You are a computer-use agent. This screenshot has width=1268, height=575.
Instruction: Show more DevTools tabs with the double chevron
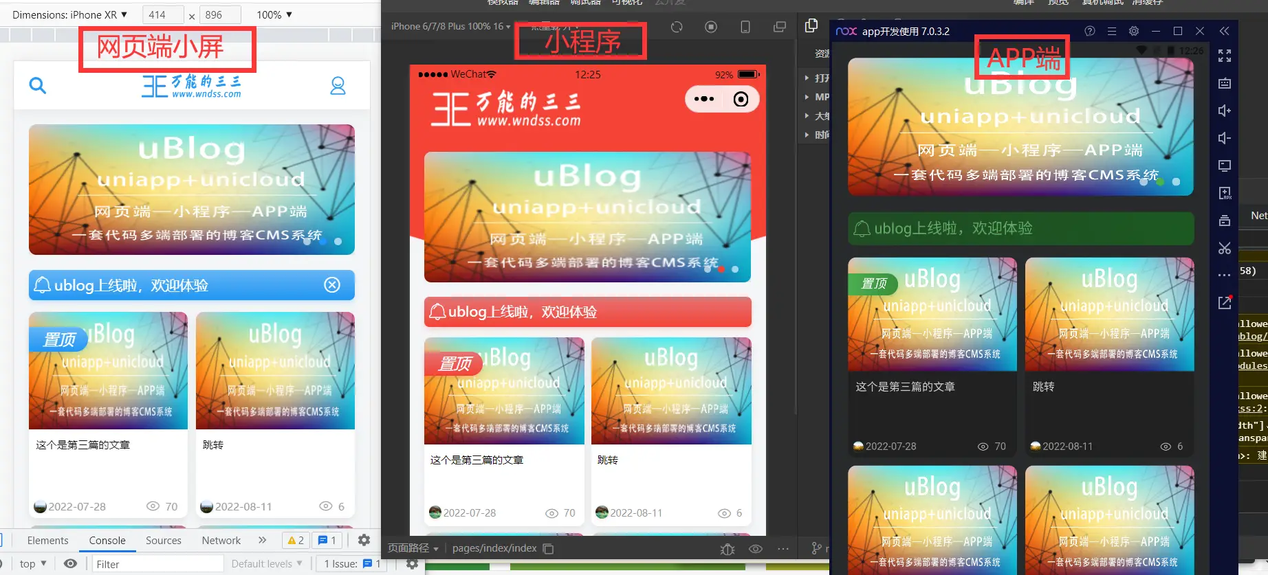pyautogui.click(x=262, y=540)
